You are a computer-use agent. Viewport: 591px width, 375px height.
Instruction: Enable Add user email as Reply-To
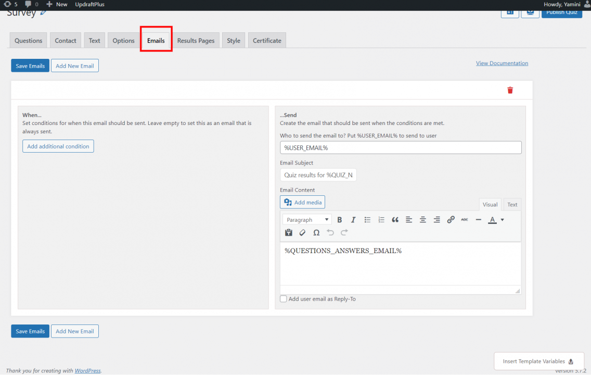[284, 299]
